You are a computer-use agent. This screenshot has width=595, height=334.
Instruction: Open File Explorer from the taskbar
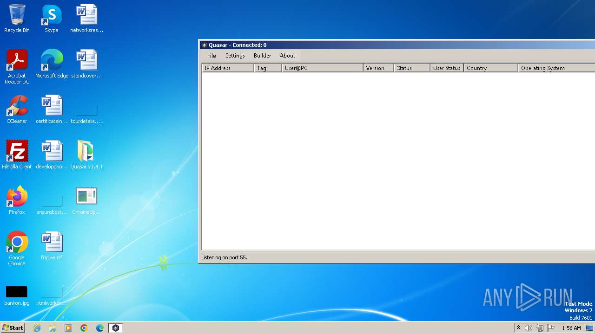click(x=53, y=328)
